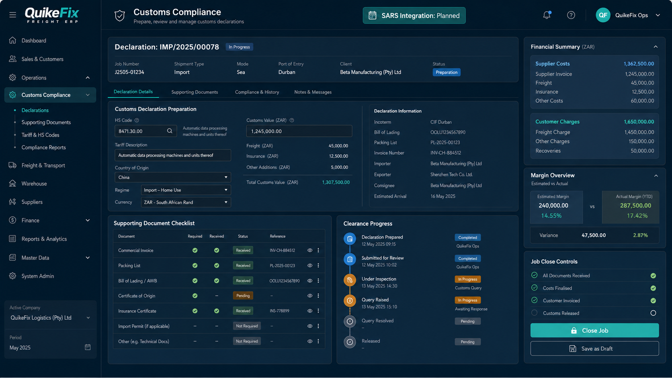Viewport: 672px width, 378px height.
Task: Click the Reports & Analytics icon
Action: (13, 239)
